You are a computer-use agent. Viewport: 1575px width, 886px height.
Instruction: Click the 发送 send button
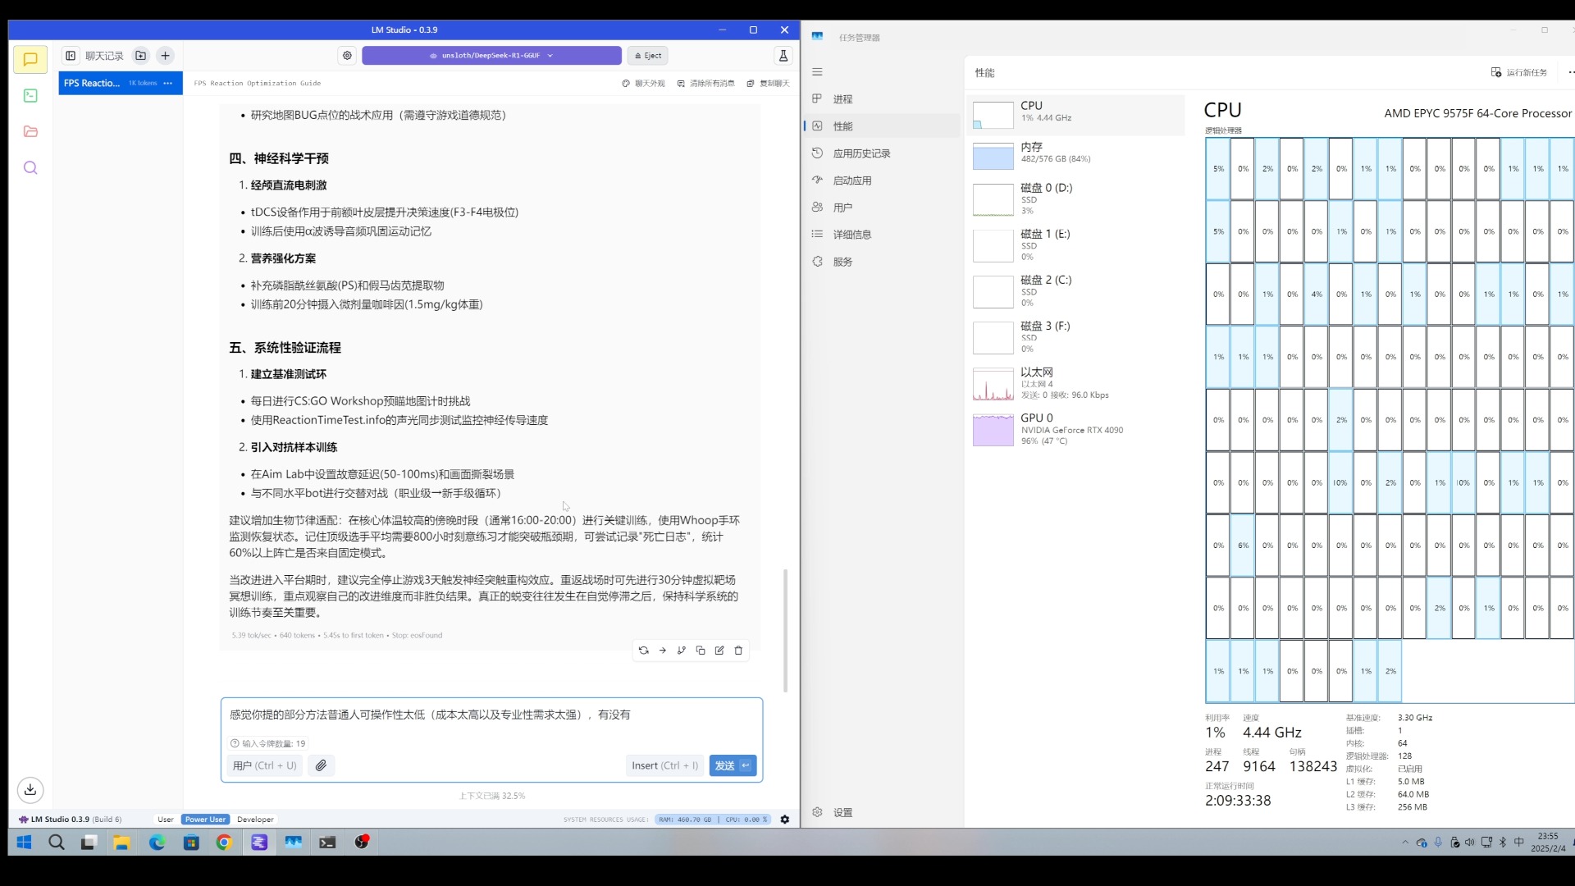tap(733, 765)
